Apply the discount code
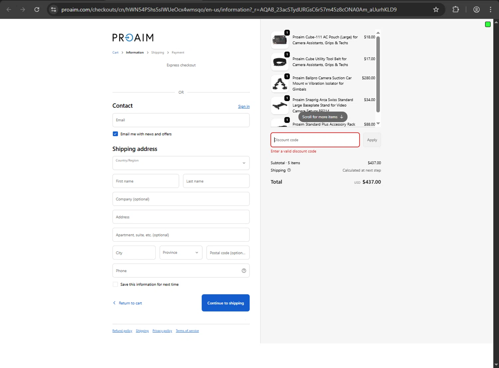This screenshot has width=499, height=368. coord(372,140)
